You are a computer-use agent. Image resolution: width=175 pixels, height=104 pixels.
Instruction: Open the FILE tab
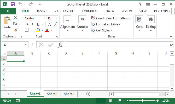[x=8, y=11]
